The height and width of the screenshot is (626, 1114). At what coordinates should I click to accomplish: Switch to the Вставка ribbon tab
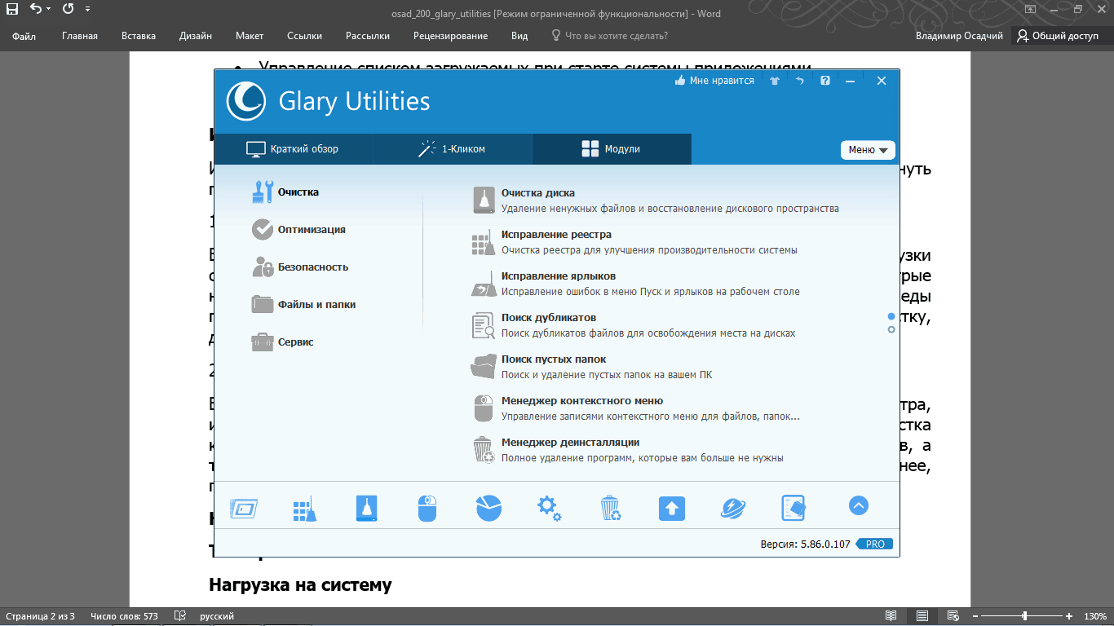[x=139, y=36]
